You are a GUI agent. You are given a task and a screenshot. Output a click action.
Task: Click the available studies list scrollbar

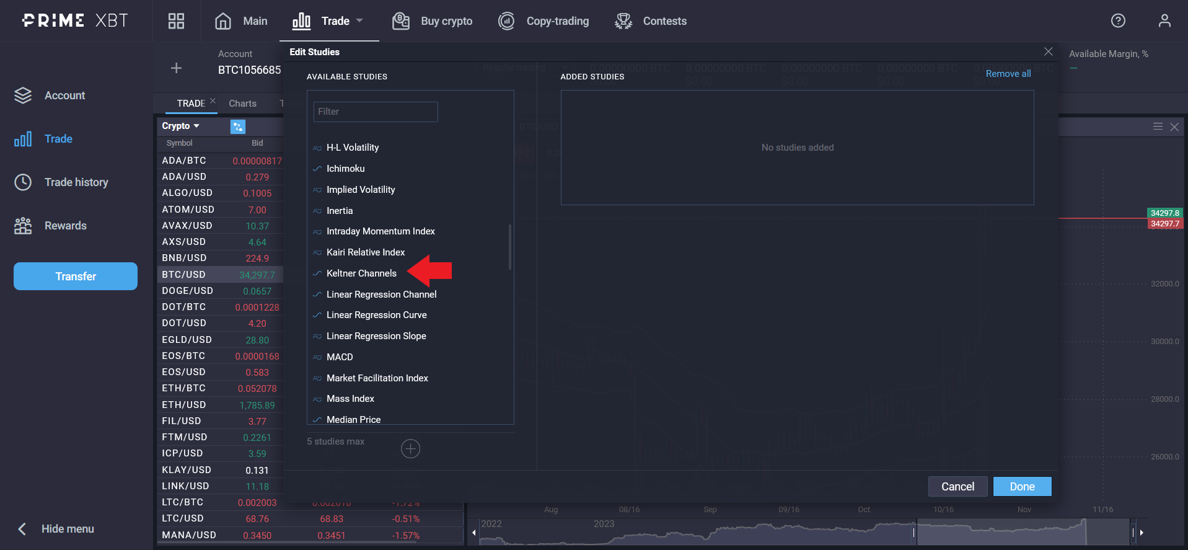coord(510,247)
